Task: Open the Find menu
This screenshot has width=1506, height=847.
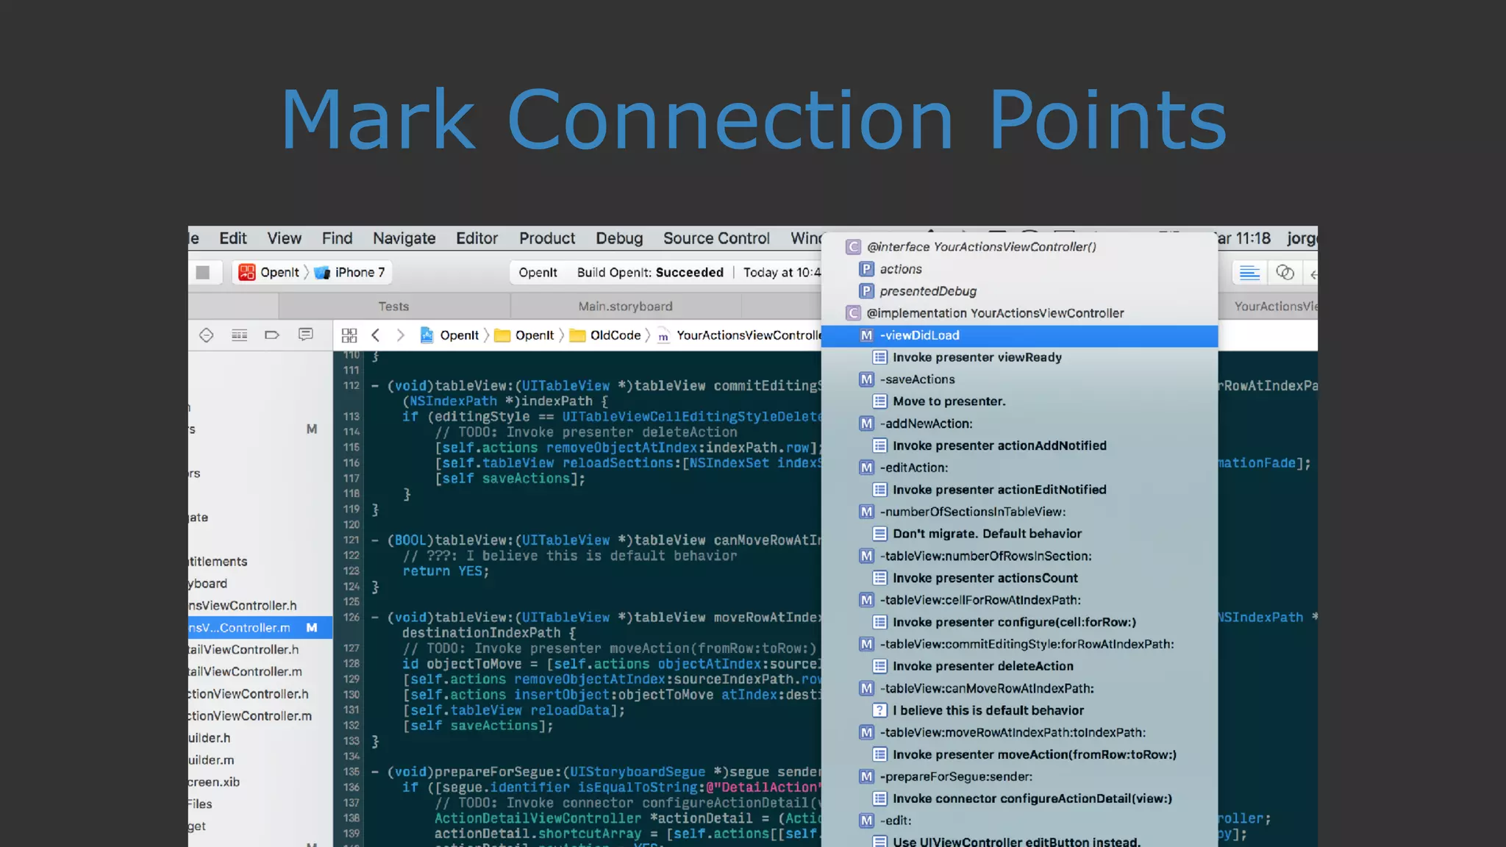Action: pyautogui.click(x=337, y=238)
